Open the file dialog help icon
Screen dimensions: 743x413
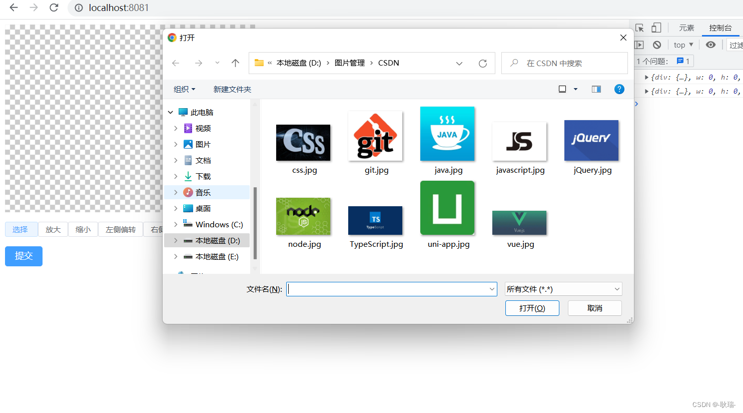click(x=619, y=89)
